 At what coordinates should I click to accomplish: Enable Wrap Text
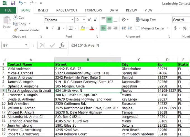(146, 20)
